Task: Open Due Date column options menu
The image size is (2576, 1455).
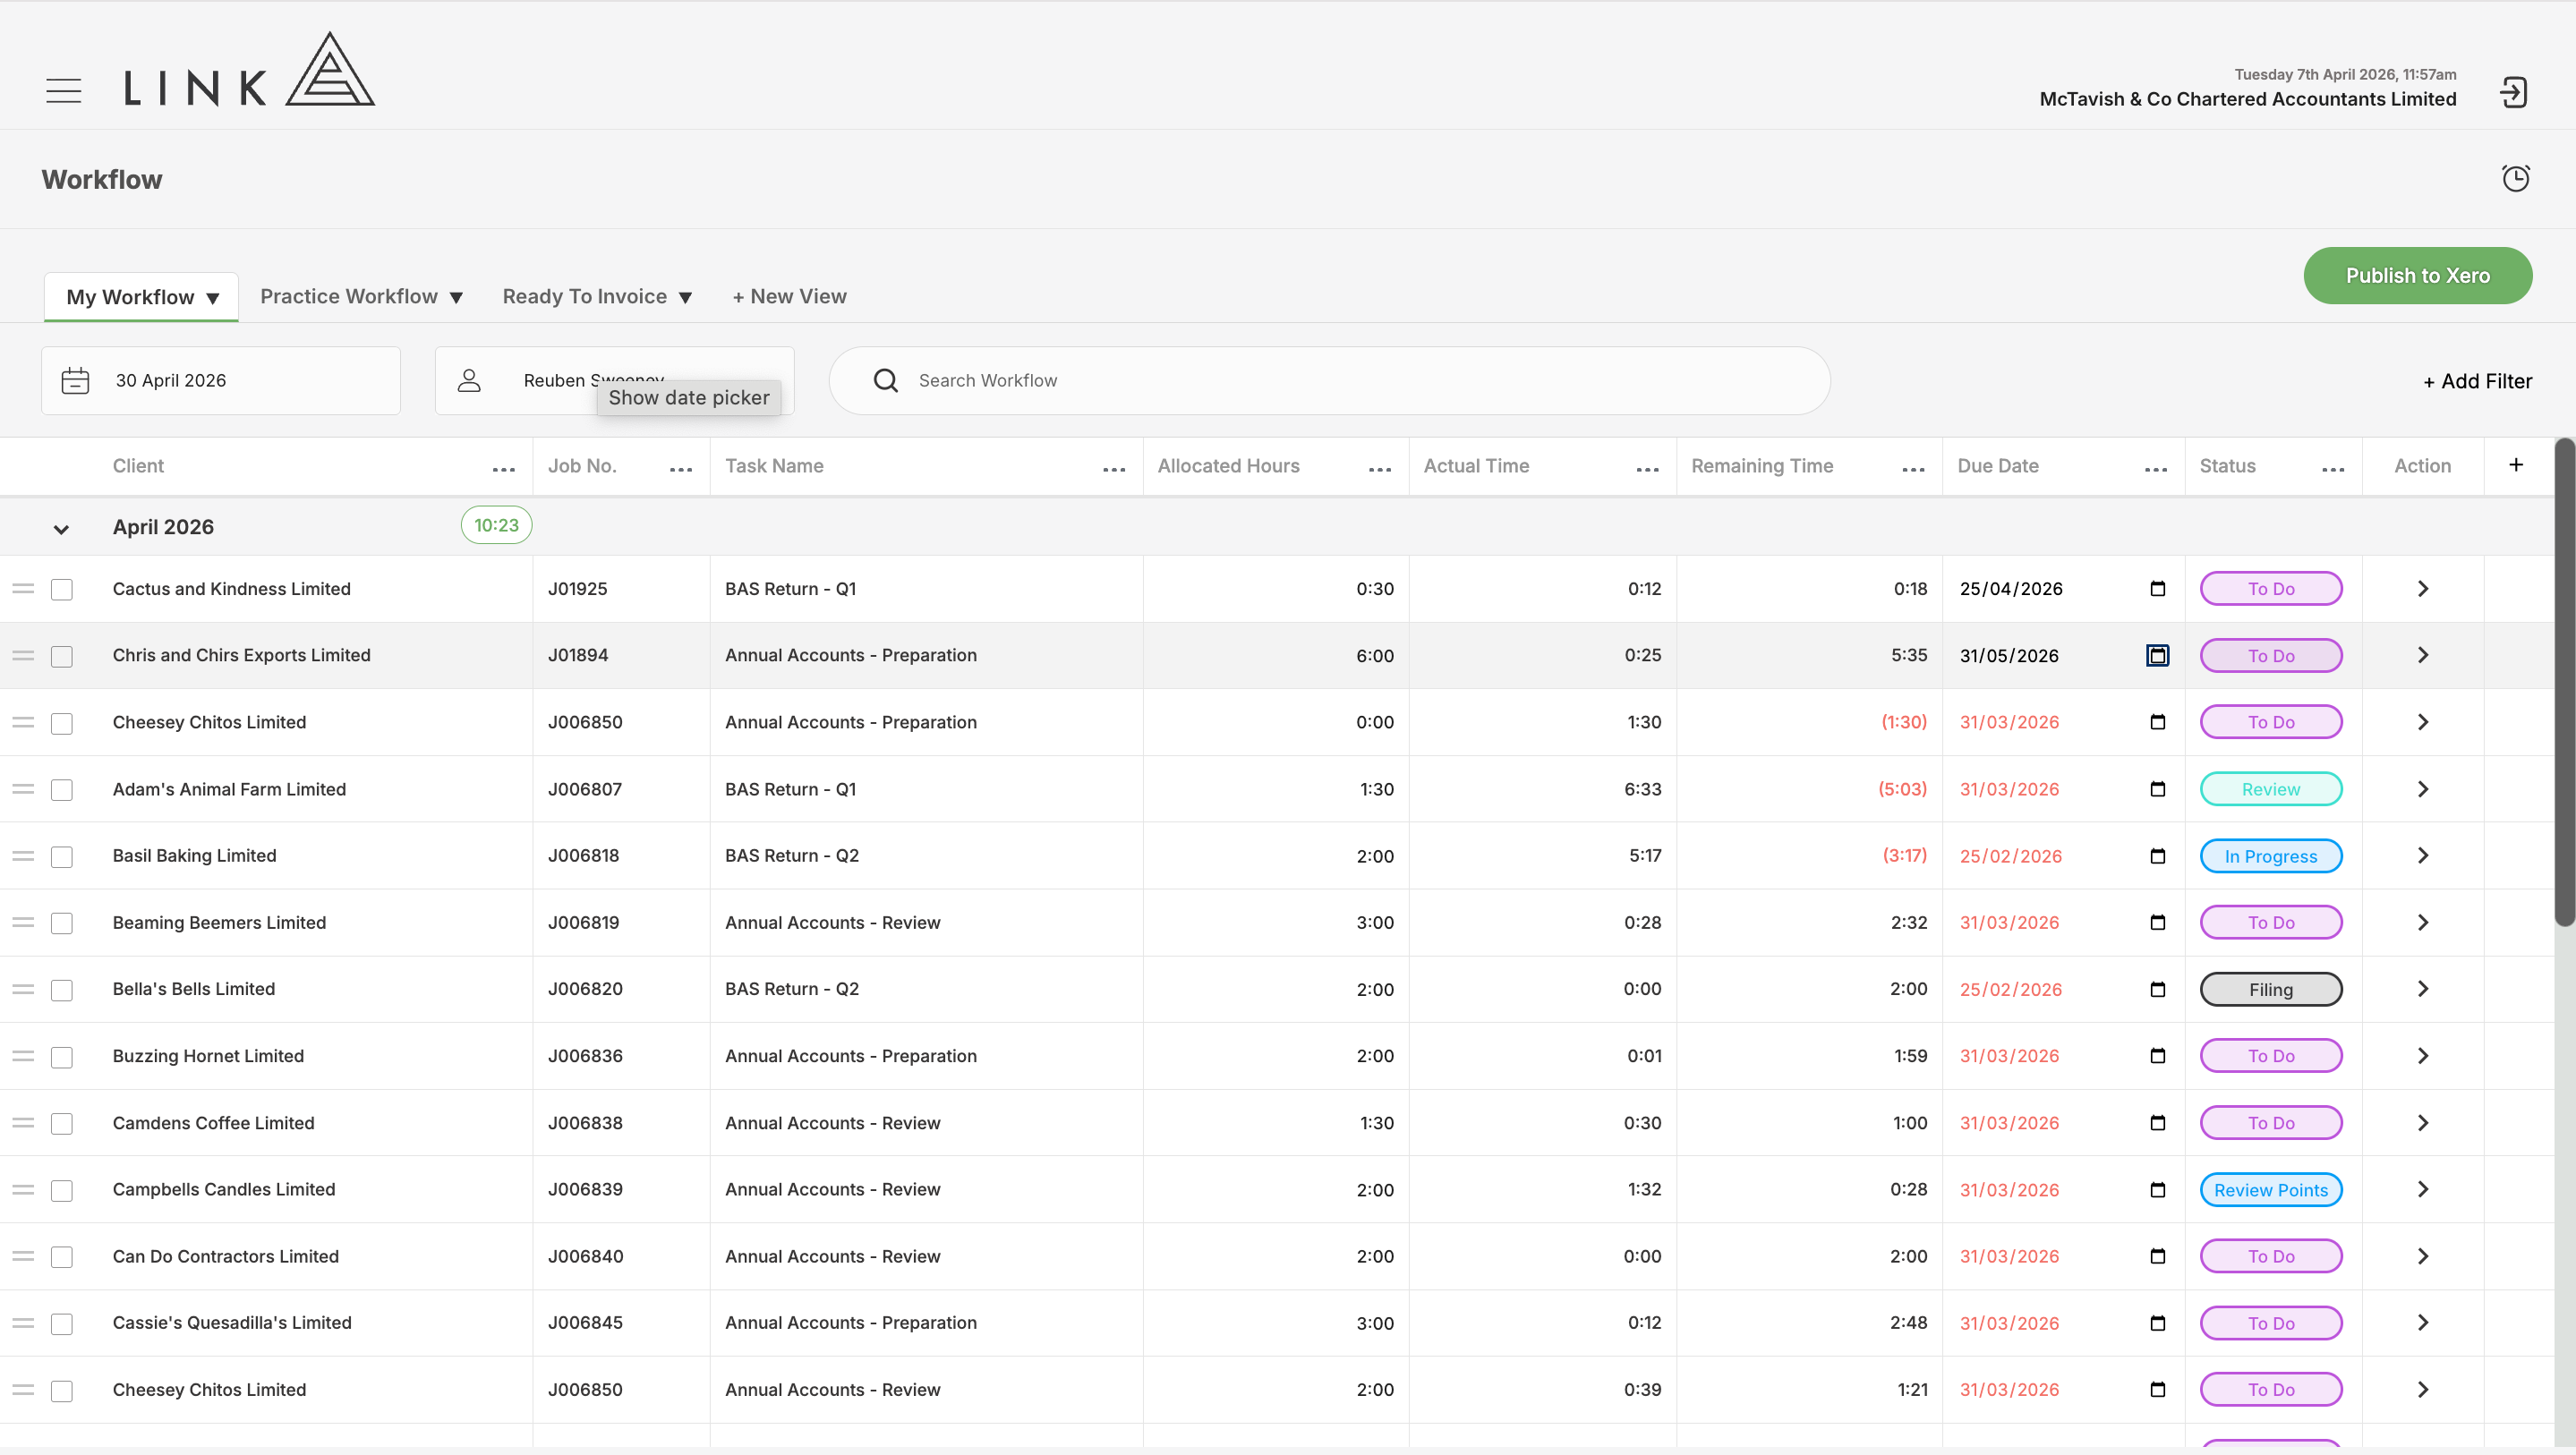Action: point(2156,469)
